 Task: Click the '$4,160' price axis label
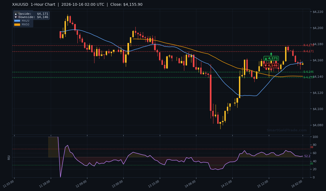click(x=318, y=60)
